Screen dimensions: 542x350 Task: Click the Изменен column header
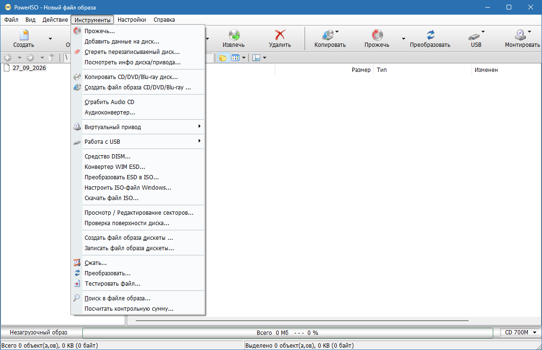point(486,70)
